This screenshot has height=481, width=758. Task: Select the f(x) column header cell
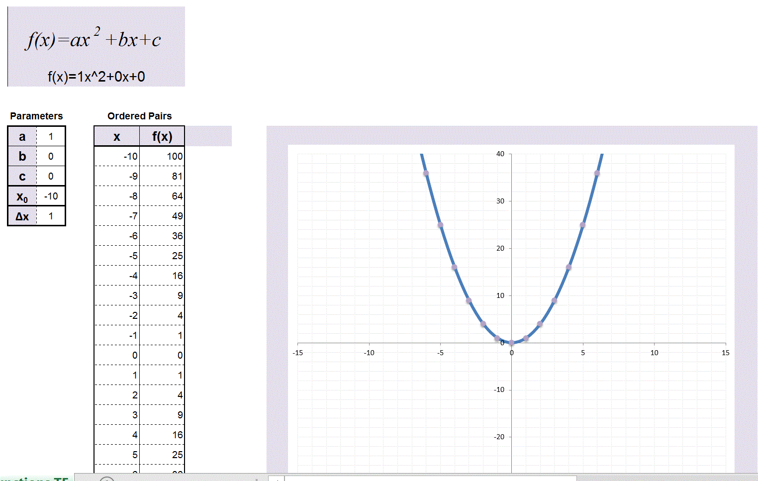pos(162,136)
